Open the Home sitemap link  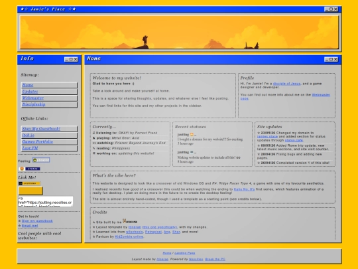click(x=49, y=85)
